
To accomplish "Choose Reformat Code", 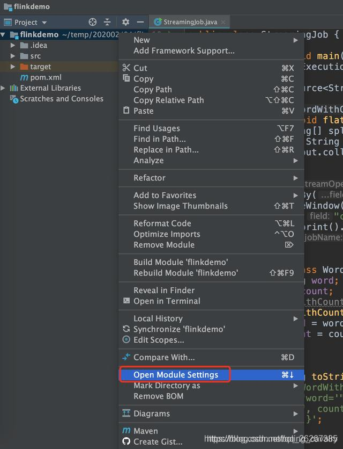I will point(212,223).
